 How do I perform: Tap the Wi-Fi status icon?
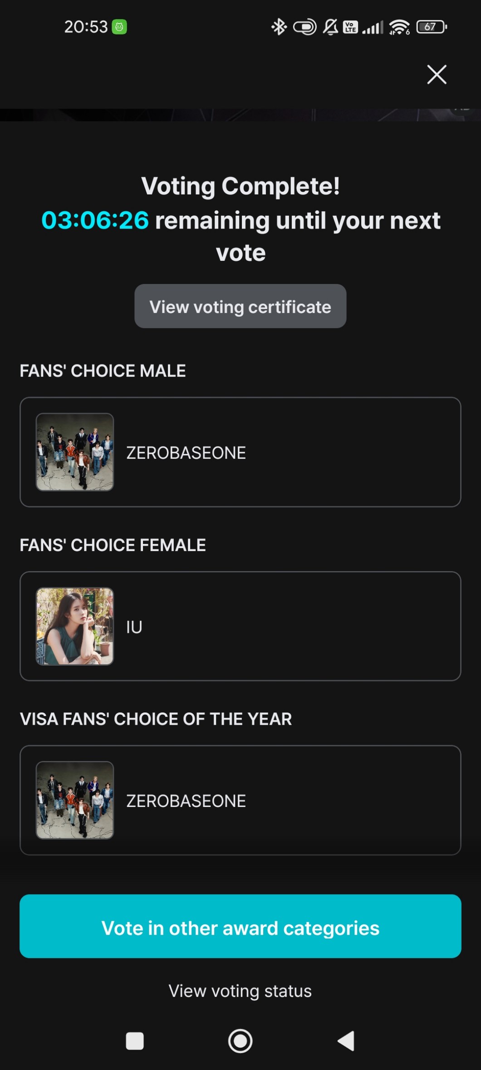click(x=399, y=27)
